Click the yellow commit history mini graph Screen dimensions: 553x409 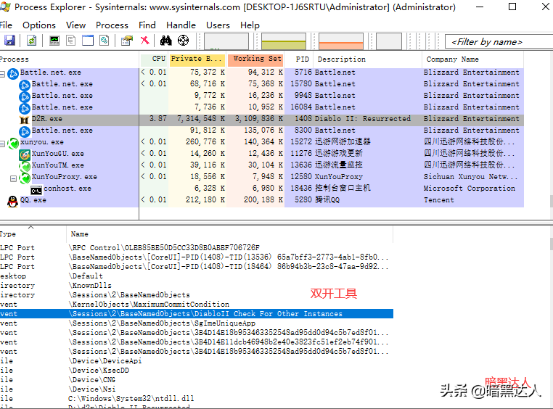click(x=284, y=41)
